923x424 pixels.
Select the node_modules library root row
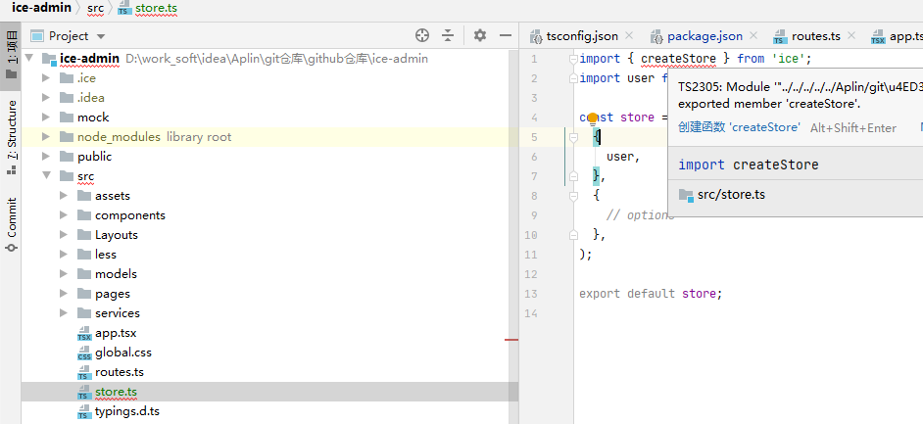[x=269, y=137]
